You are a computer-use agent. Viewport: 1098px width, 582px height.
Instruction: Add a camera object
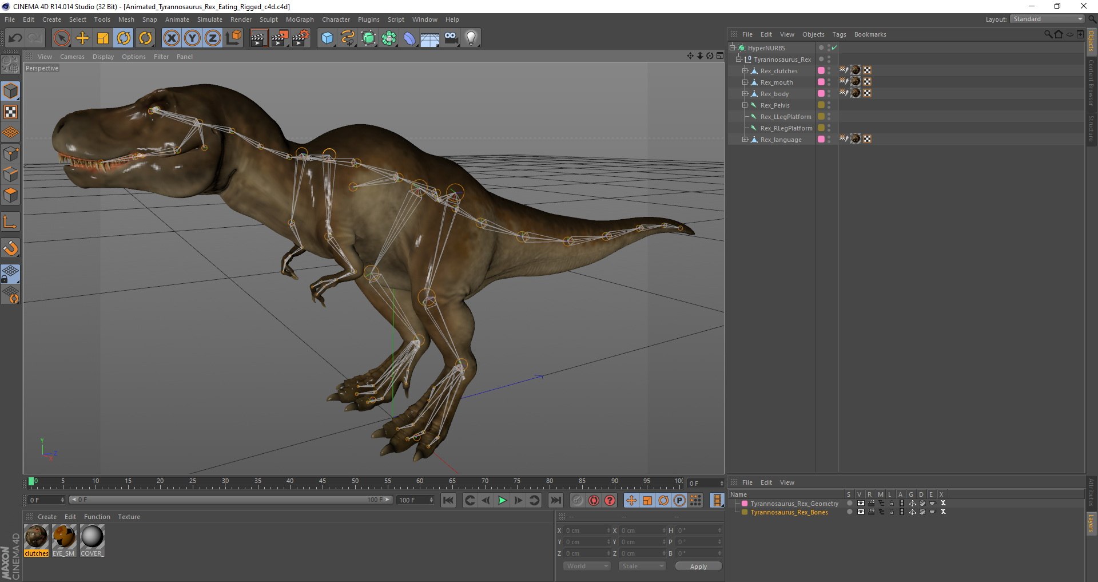[x=451, y=38]
